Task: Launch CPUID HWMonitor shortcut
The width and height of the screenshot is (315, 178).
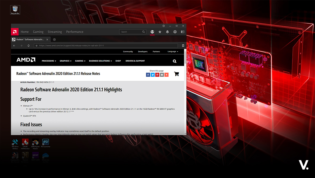Action: 25,144
